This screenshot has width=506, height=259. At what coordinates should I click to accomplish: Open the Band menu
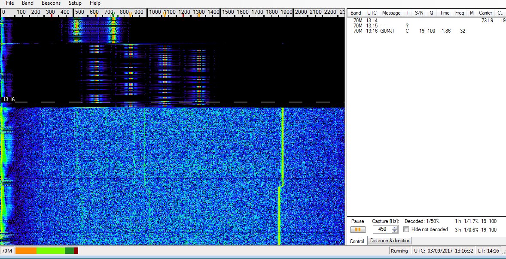(x=27, y=3)
